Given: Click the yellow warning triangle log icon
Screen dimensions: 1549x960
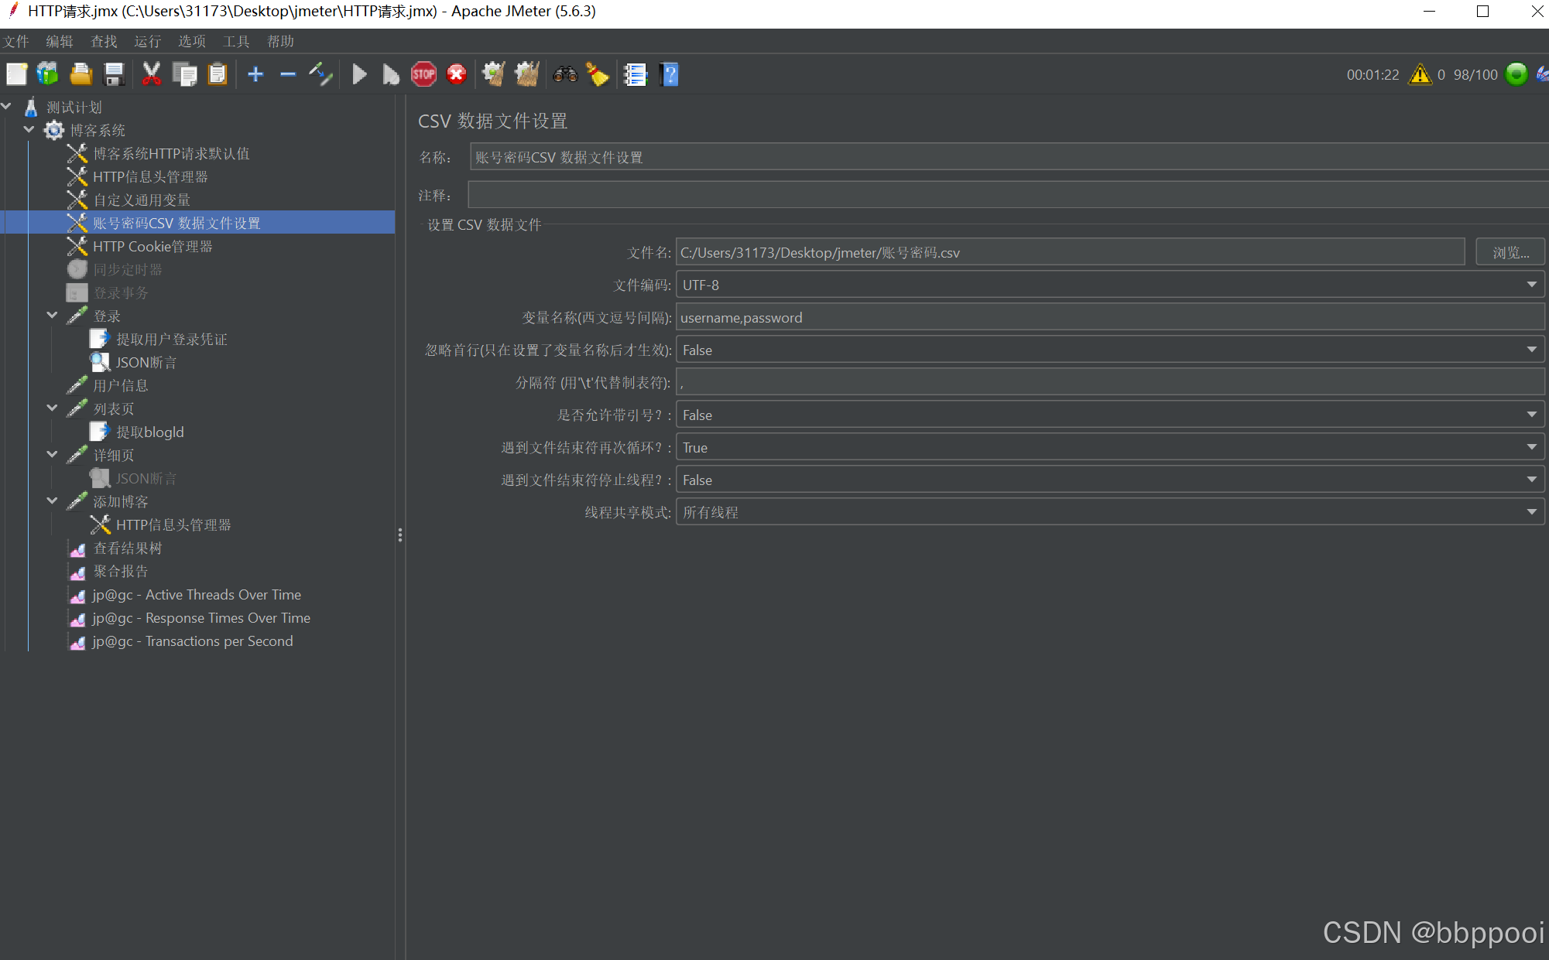Looking at the screenshot, I should point(1420,74).
